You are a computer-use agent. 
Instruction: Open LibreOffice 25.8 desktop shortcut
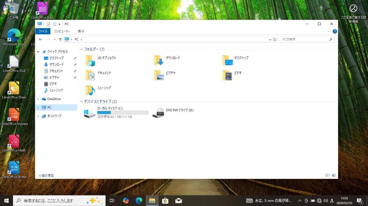14,64
